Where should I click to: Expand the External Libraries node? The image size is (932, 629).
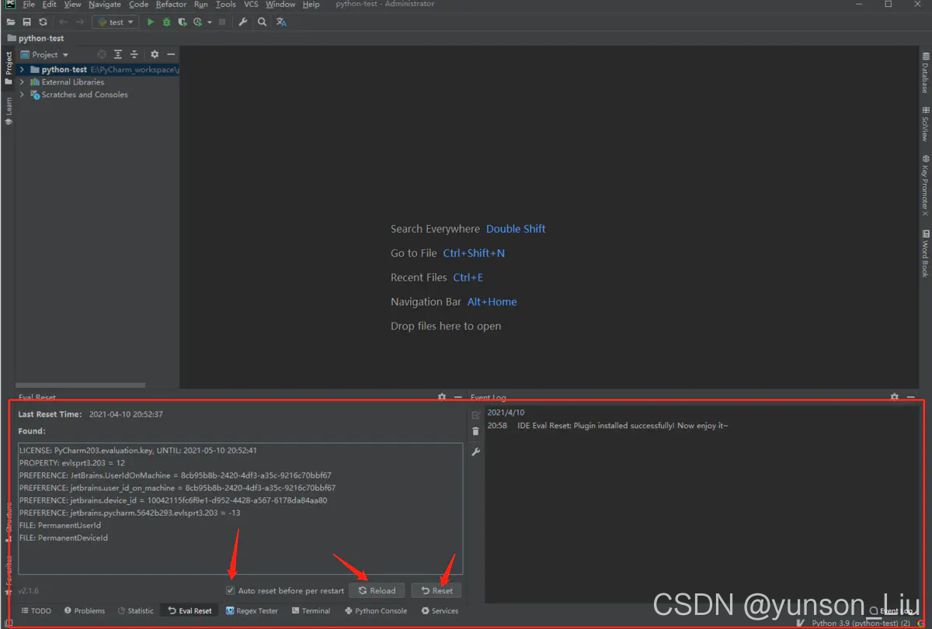[x=22, y=82]
